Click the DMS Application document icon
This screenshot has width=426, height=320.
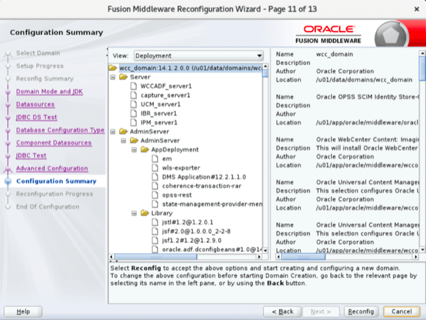[x=155, y=177]
